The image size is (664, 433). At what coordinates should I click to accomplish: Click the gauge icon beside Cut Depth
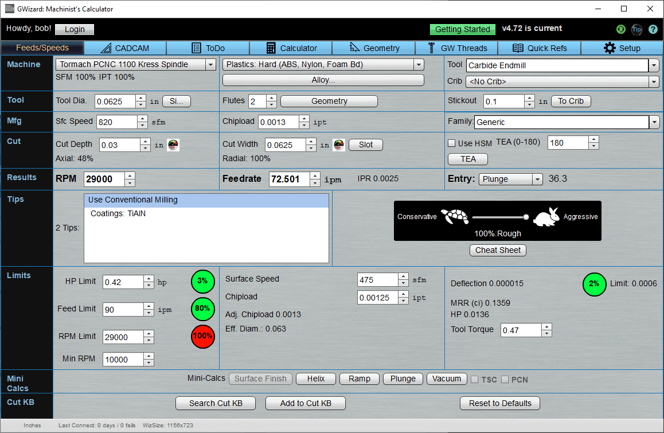coord(173,145)
